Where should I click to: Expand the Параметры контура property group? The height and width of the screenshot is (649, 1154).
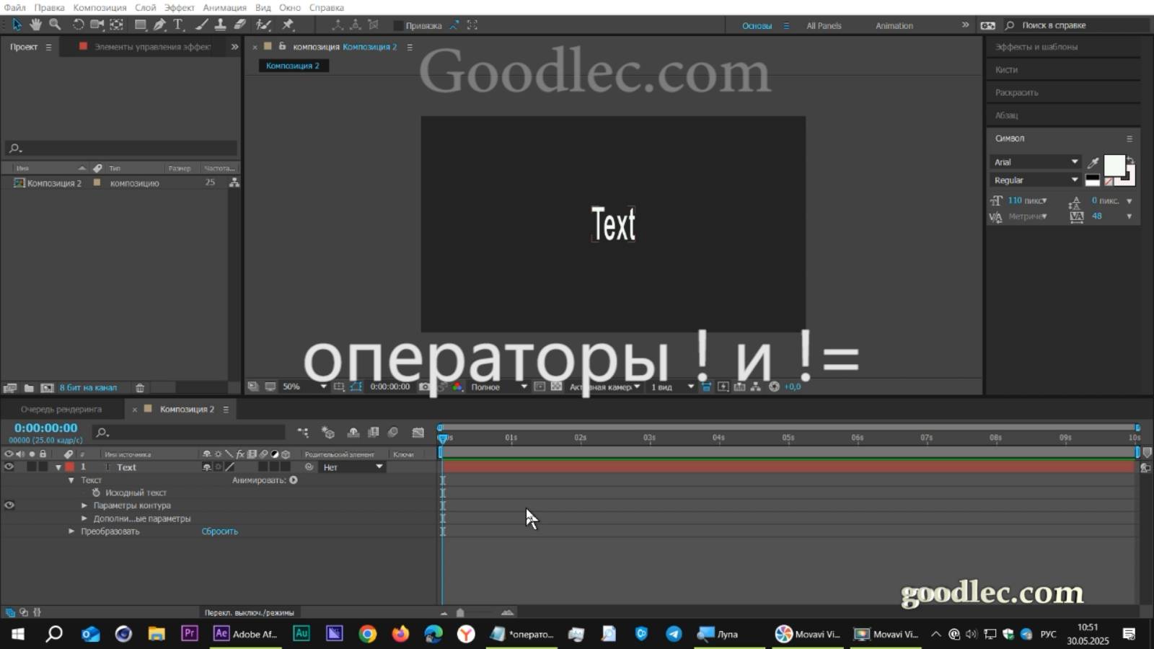tap(84, 505)
